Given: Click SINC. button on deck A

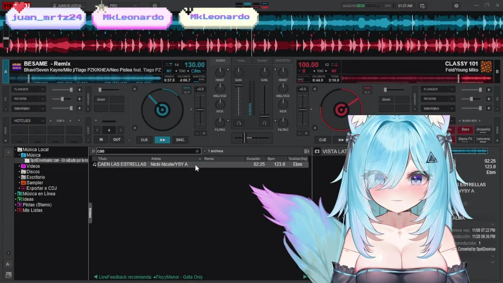Looking at the screenshot, I should (x=180, y=140).
